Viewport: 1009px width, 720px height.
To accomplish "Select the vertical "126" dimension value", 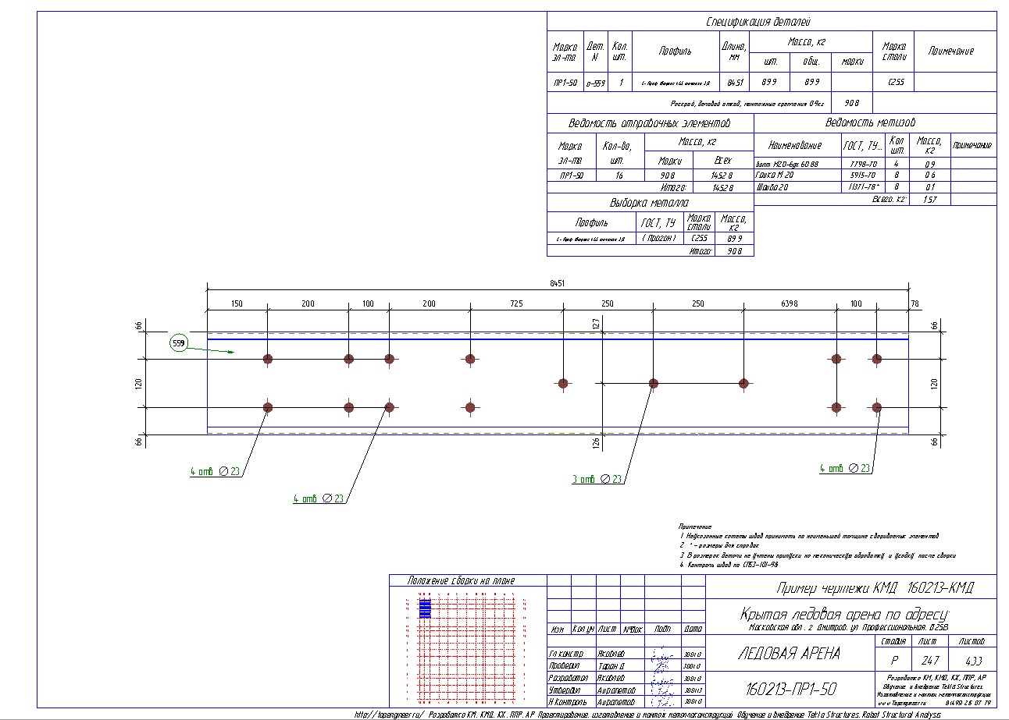I will [595, 444].
